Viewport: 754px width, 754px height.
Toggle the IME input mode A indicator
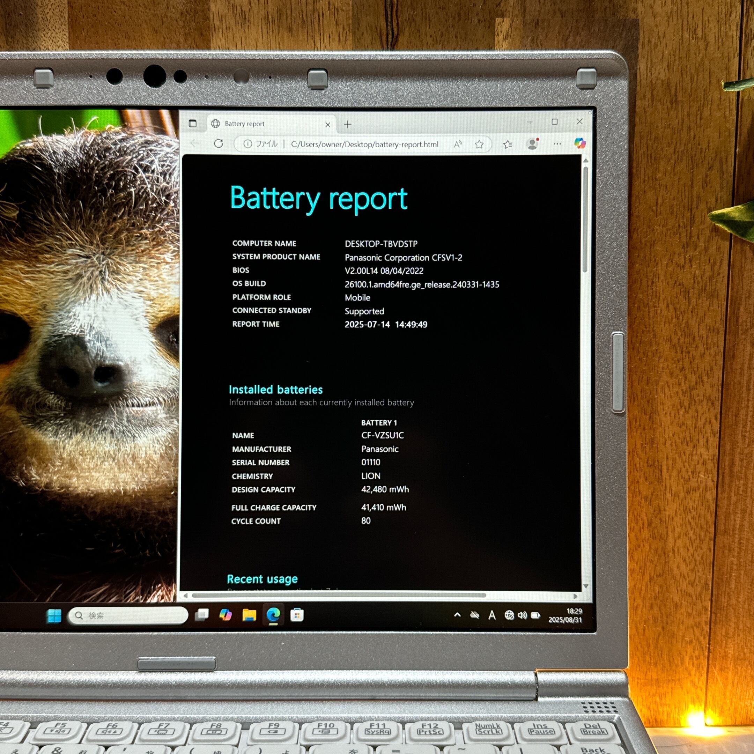pyautogui.click(x=492, y=615)
